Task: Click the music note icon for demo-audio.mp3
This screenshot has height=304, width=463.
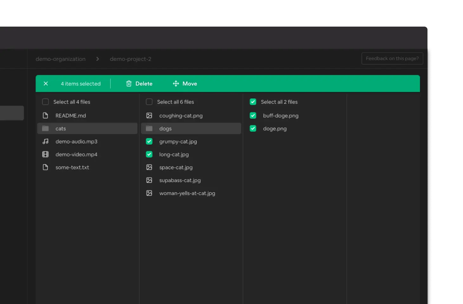Action: pos(45,142)
